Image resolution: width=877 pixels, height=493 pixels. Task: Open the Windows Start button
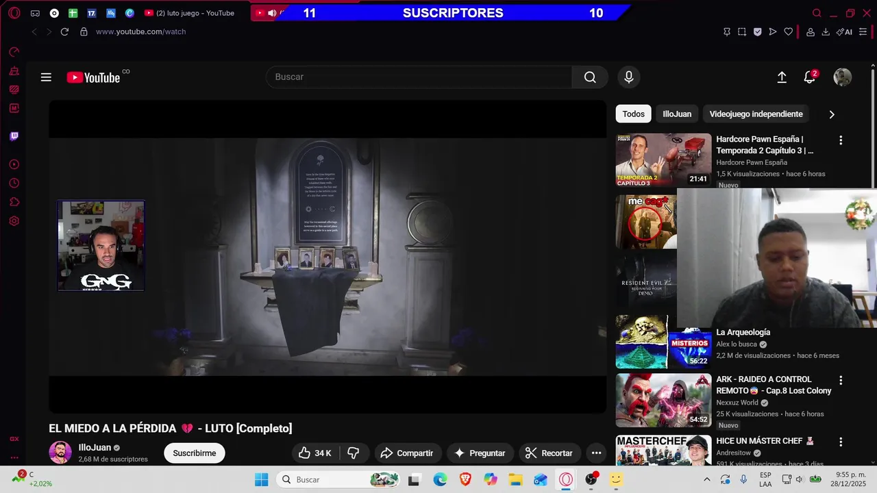[262, 479]
